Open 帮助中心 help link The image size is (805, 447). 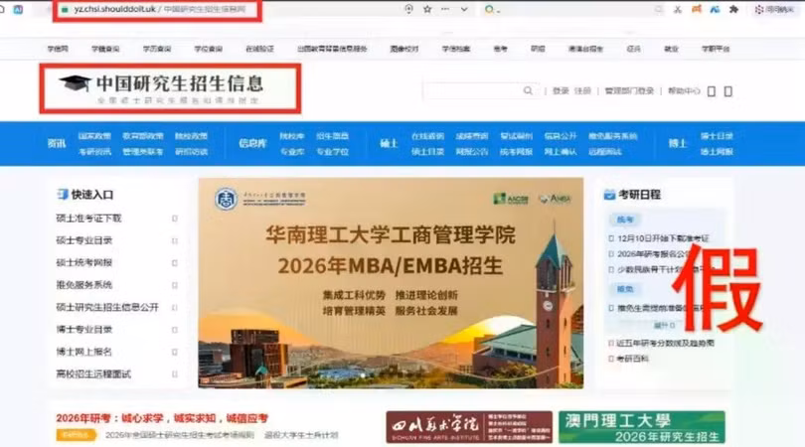click(684, 90)
